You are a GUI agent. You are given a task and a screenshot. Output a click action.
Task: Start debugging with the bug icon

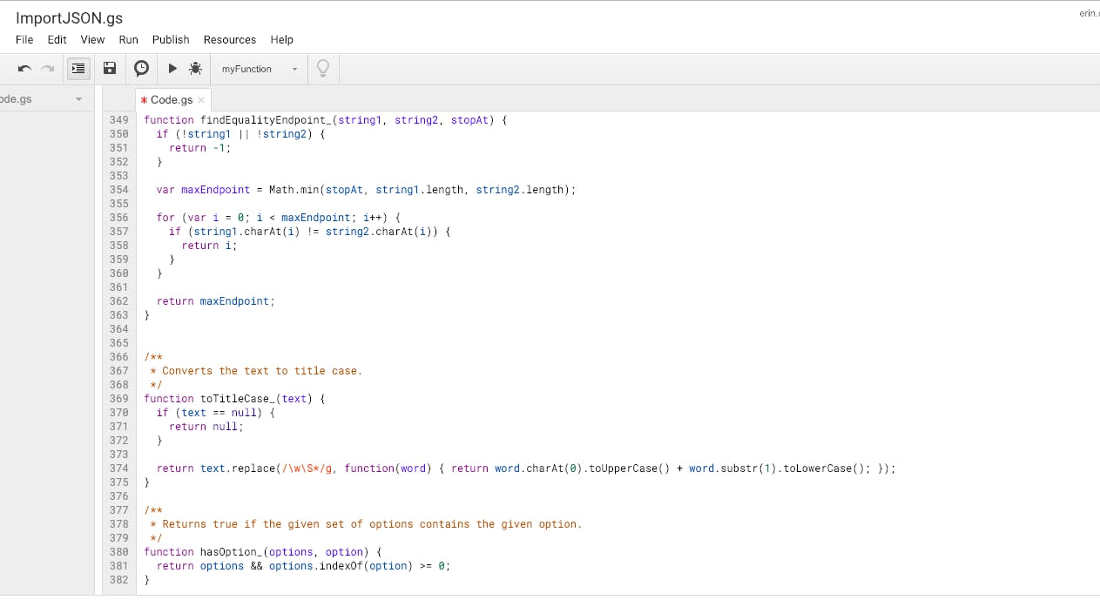point(195,69)
